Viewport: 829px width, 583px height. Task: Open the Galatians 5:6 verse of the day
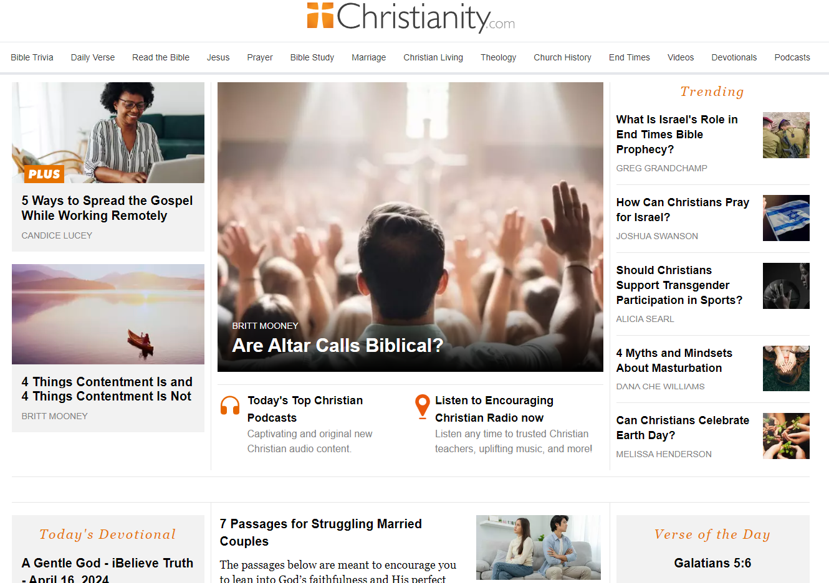tap(712, 563)
